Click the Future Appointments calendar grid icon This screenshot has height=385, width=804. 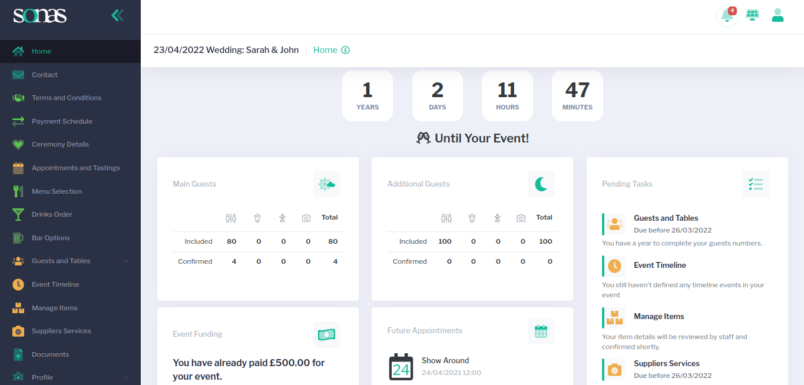tap(541, 331)
